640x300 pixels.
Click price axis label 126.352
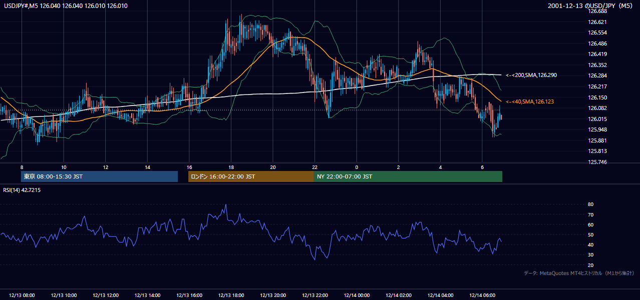(597, 65)
